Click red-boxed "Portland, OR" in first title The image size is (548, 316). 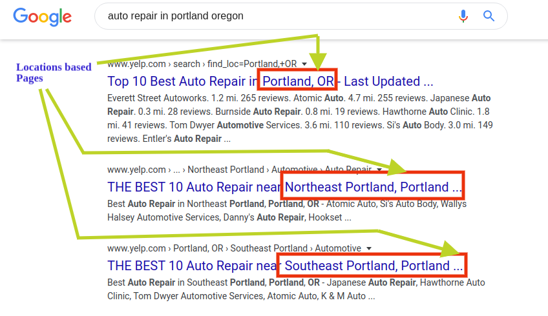298,82
